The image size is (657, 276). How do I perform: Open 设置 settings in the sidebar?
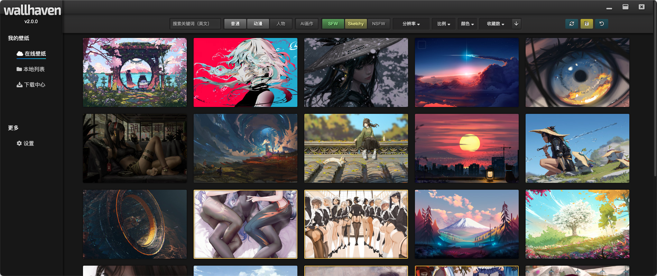coord(25,144)
